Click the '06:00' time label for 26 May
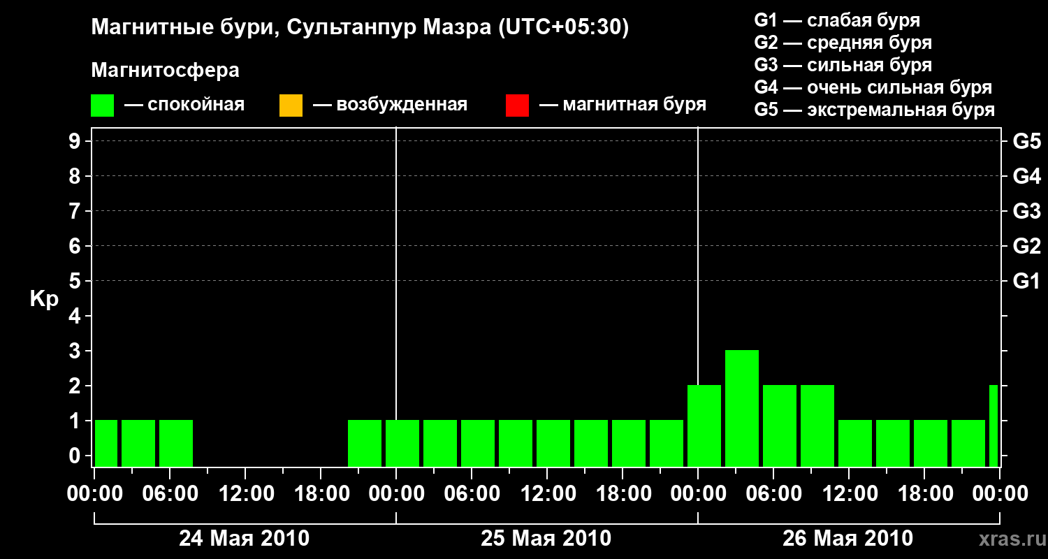 pos(773,494)
